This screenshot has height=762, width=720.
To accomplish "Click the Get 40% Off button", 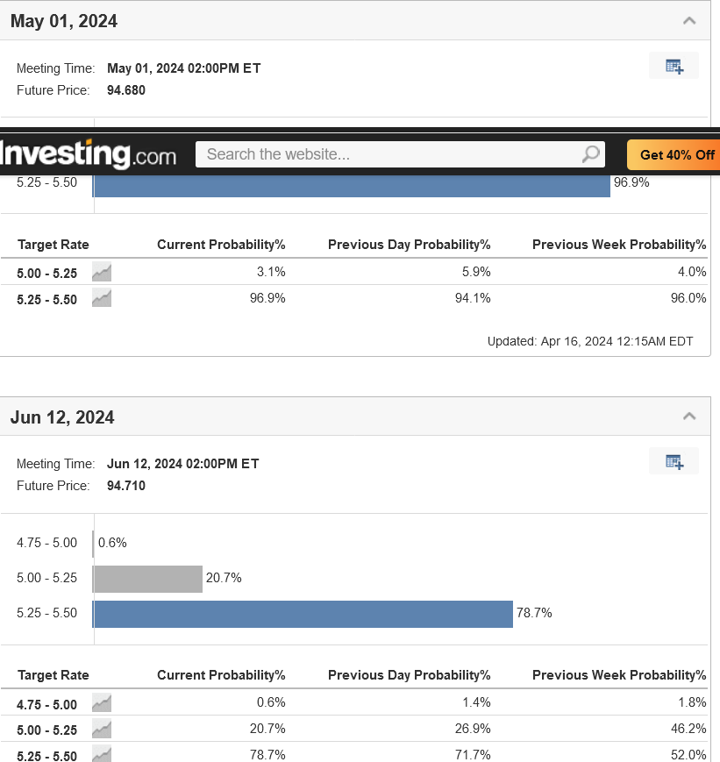I will point(674,154).
